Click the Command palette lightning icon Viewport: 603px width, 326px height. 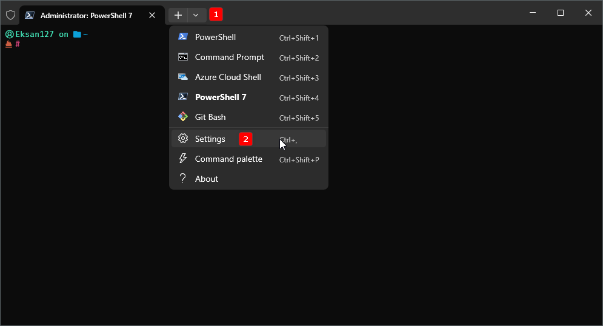click(x=182, y=159)
